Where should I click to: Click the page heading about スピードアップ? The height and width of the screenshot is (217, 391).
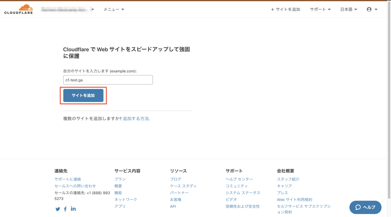pos(126,53)
